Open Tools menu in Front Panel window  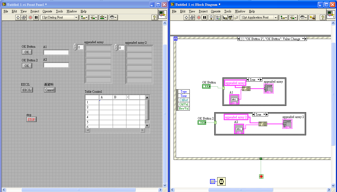click(x=59, y=11)
